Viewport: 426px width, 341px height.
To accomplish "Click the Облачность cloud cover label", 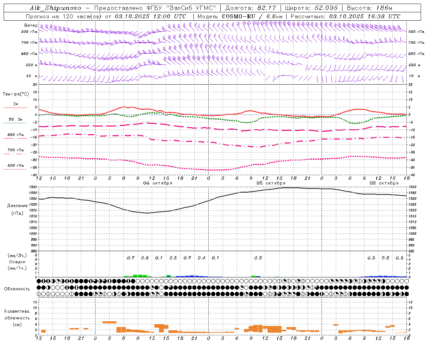I will point(17,289).
